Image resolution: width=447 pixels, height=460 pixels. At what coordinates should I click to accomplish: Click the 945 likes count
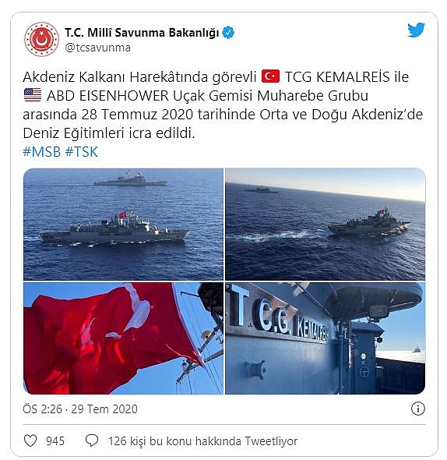55,441
